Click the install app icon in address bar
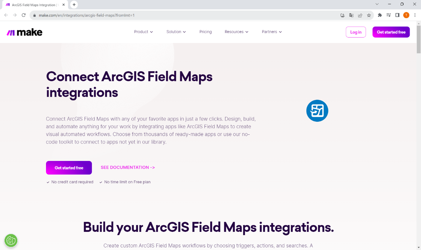 point(343,15)
